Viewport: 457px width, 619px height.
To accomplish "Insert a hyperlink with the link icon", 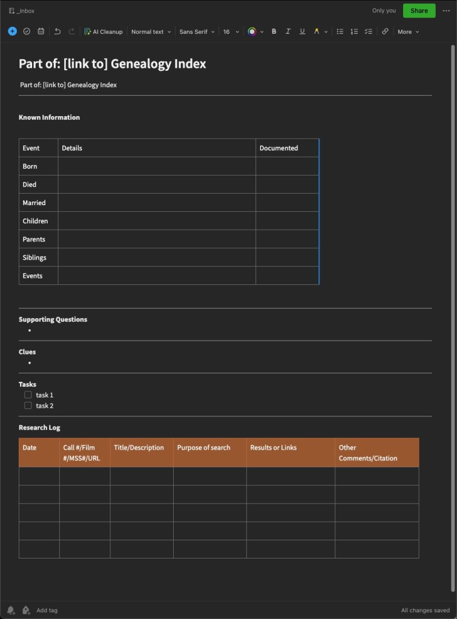I will click(x=385, y=31).
